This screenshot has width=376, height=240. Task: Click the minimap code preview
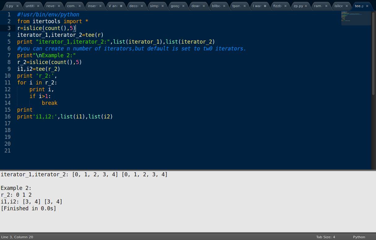(356, 18)
